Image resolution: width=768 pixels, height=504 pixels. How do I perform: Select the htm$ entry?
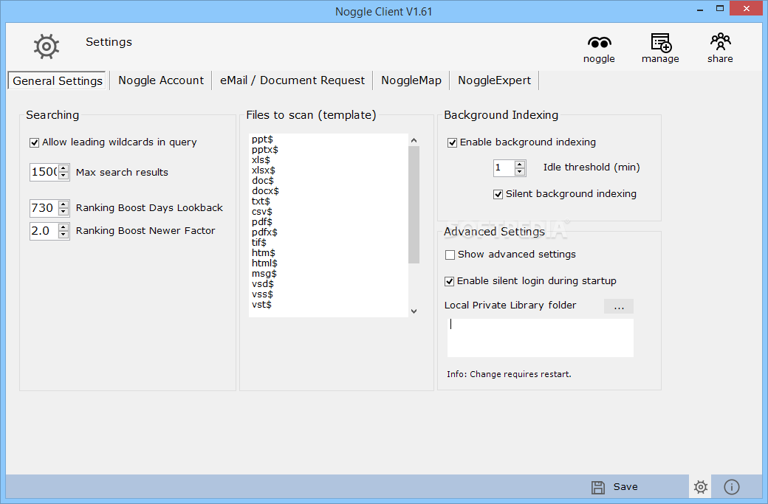click(x=264, y=253)
